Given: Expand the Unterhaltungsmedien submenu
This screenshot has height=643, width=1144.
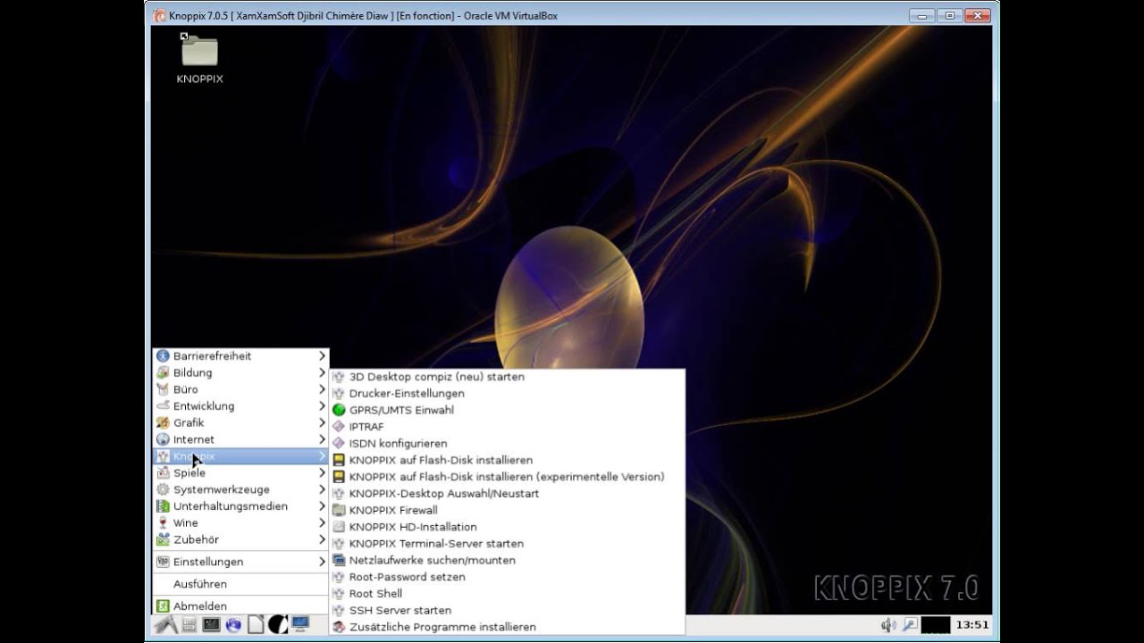Looking at the screenshot, I should (240, 505).
